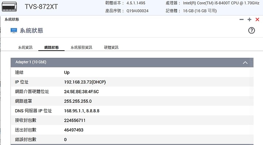The image size is (263, 145).
Task: Click the DNS 伺服器 IP 位址 label
Action: click(x=33, y=111)
